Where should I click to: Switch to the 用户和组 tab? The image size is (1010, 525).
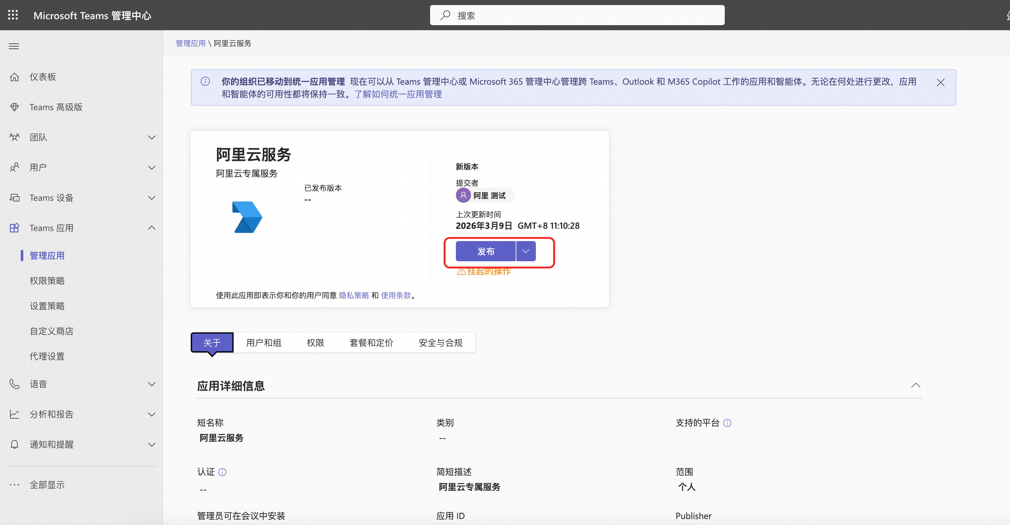(264, 343)
